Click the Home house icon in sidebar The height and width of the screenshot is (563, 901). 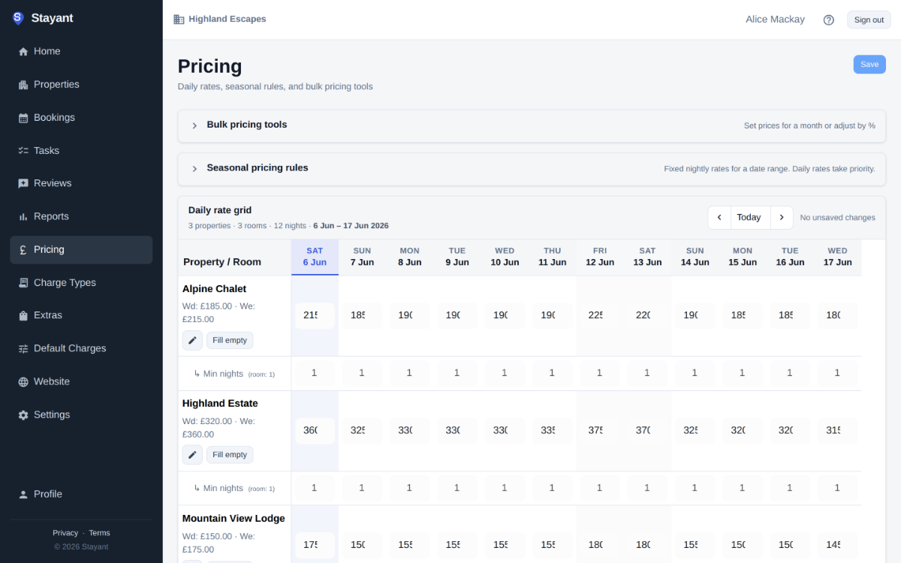pos(23,52)
